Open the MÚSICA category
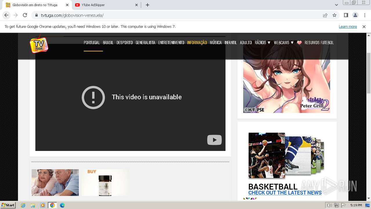371x209 pixels. 216,43
